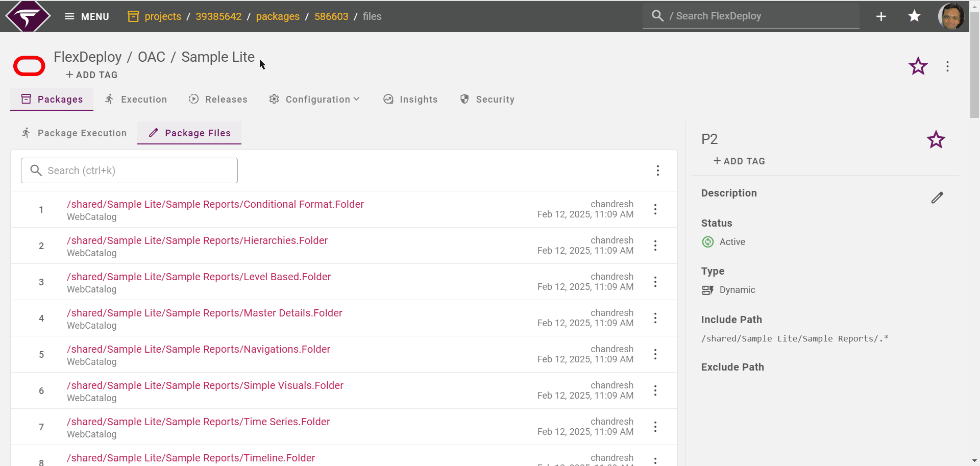Favorite the Sample Lite project star
The image size is (980, 466).
pos(918,66)
